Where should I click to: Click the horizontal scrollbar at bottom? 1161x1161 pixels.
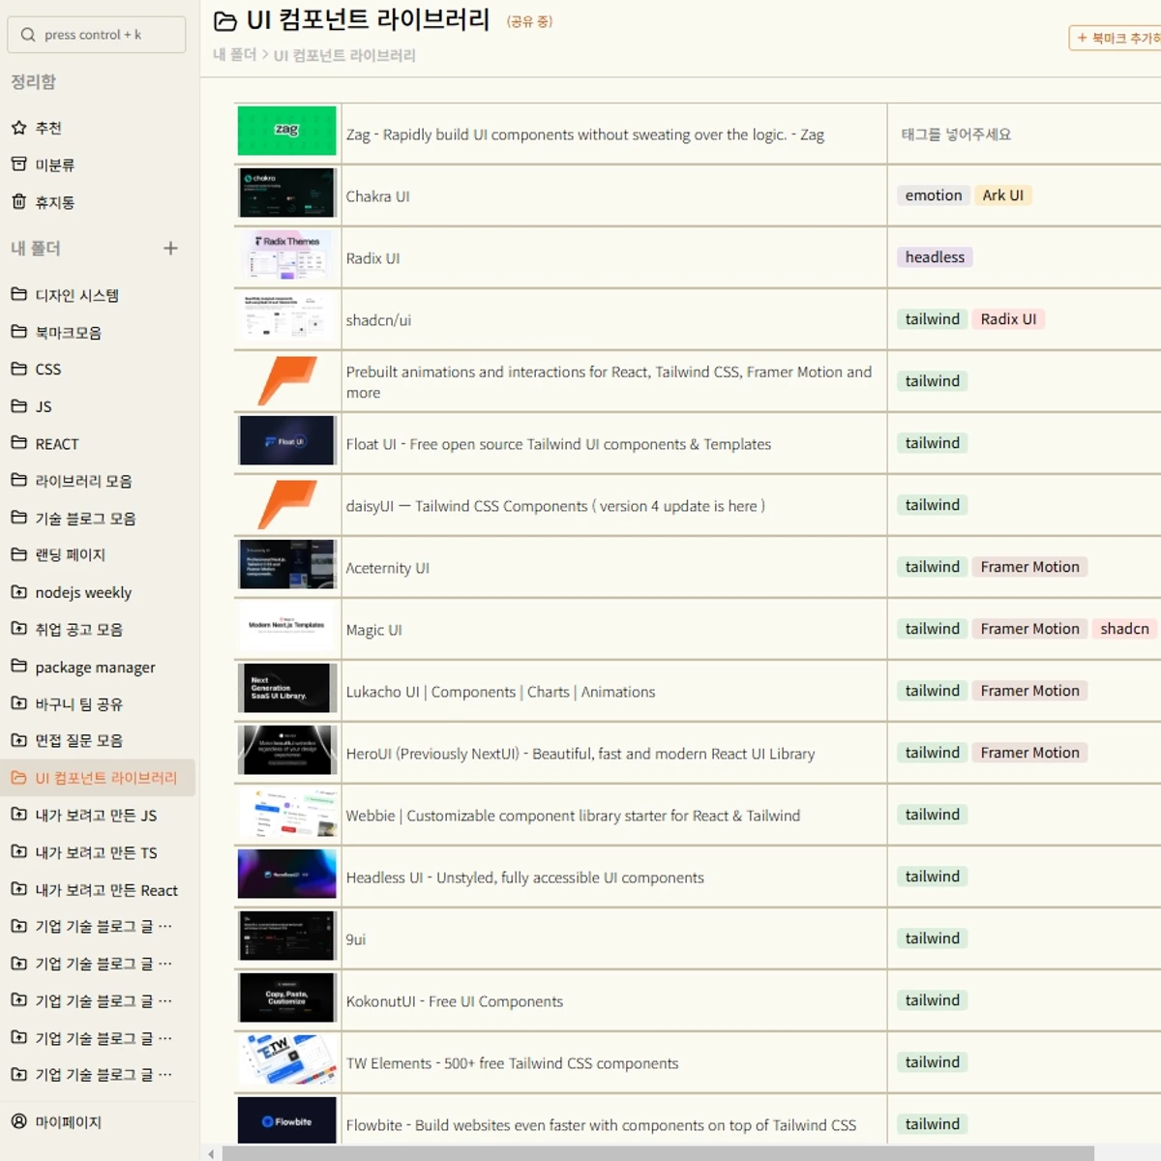pos(658,1153)
